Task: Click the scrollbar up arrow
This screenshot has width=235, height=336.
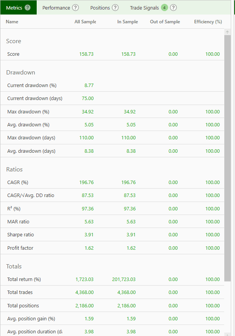Action: (x=227, y=32)
